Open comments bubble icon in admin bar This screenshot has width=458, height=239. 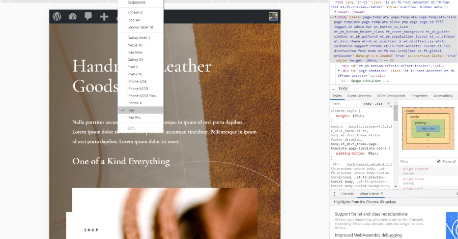[x=88, y=16]
